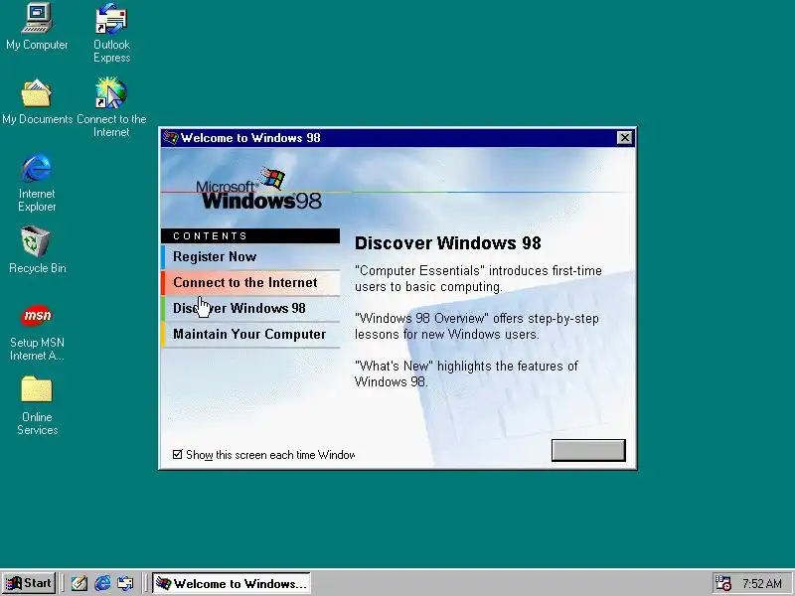Viewport: 795px width, 596px height.
Task: Click the Show Desktop quick launch icon
Action: [79, 583]
